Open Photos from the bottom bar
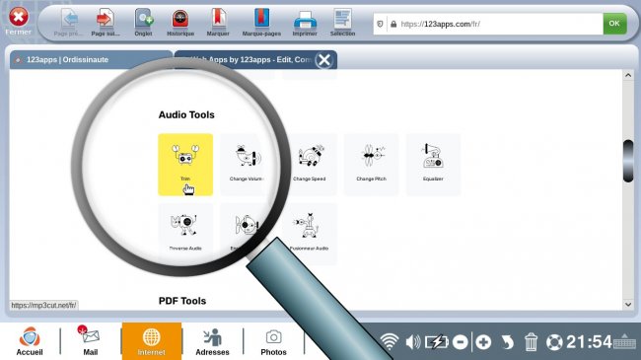 point(273,342)
